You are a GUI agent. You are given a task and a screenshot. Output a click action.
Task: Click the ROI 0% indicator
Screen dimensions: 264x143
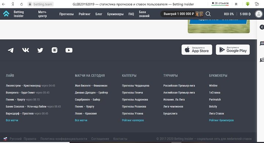229,14
